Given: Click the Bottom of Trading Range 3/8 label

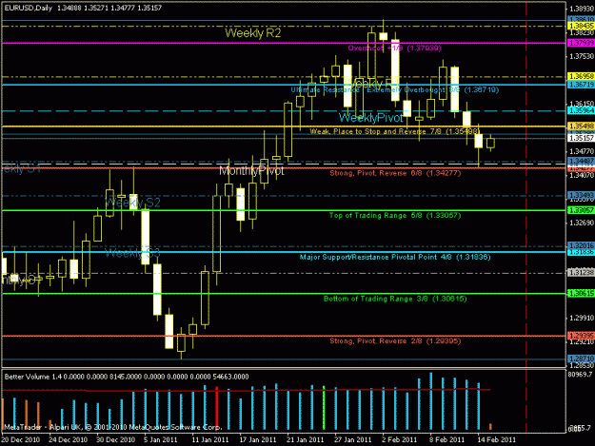Looking at the screenshot, I should pos(395,299).
